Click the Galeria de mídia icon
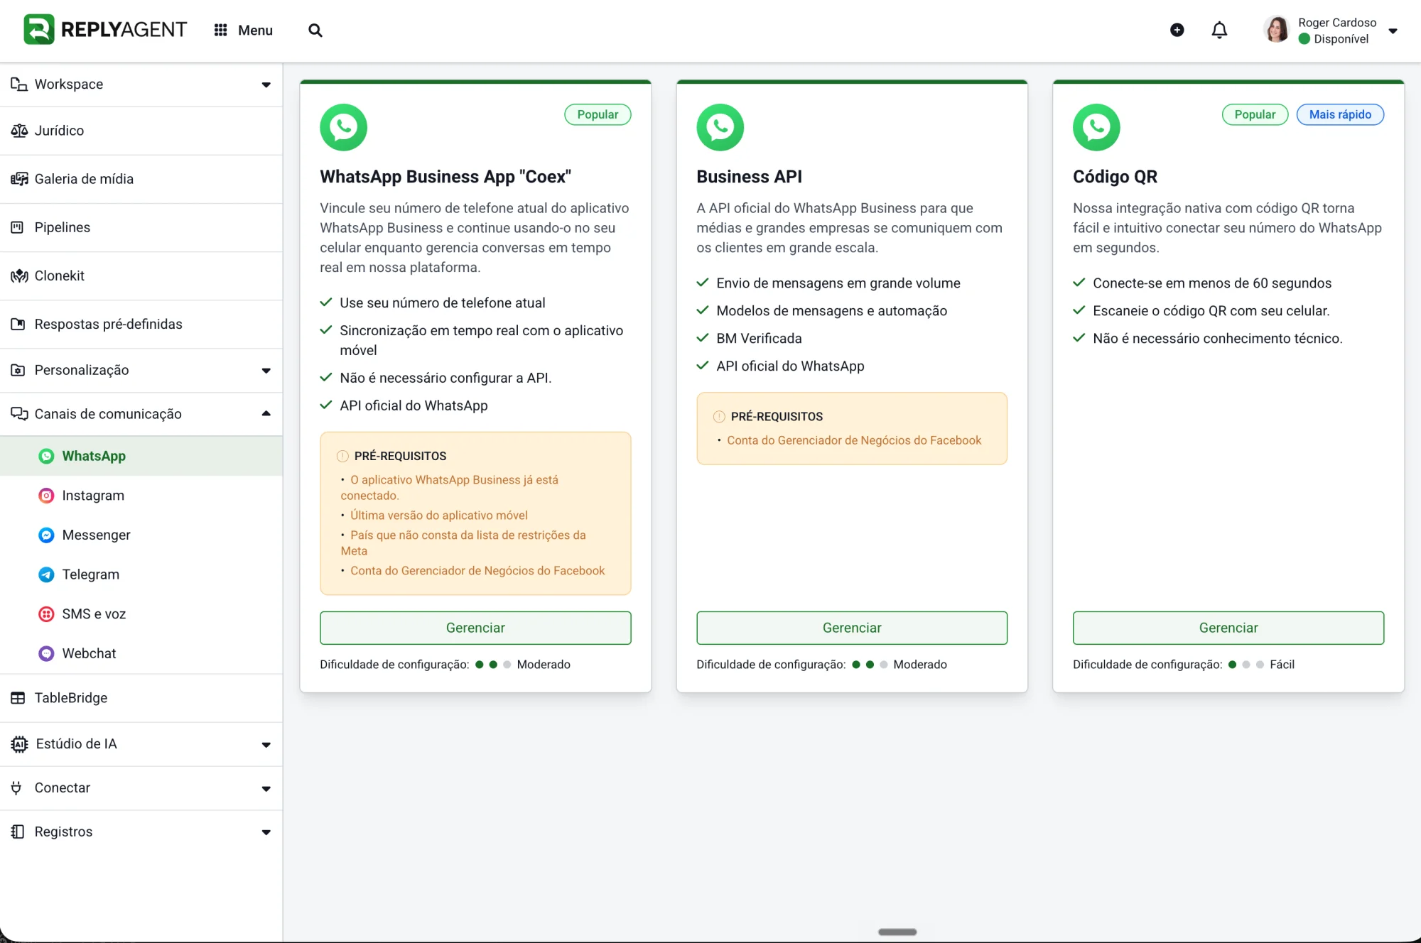The image size is (1421, 943). coord(18,179)
